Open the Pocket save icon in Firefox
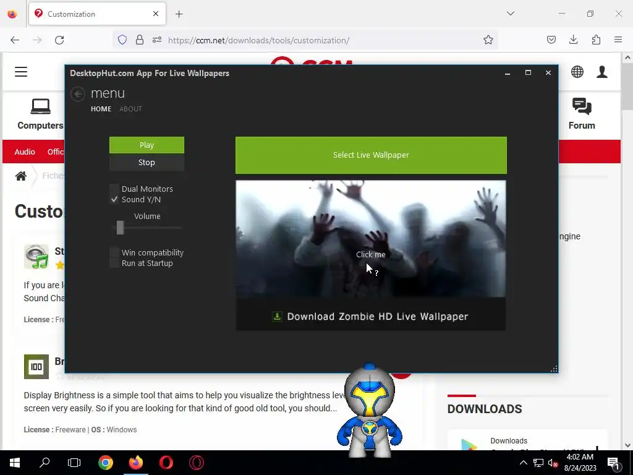This screenshot has height=475, width=633. pyautogui.click(x=551, y=40)
